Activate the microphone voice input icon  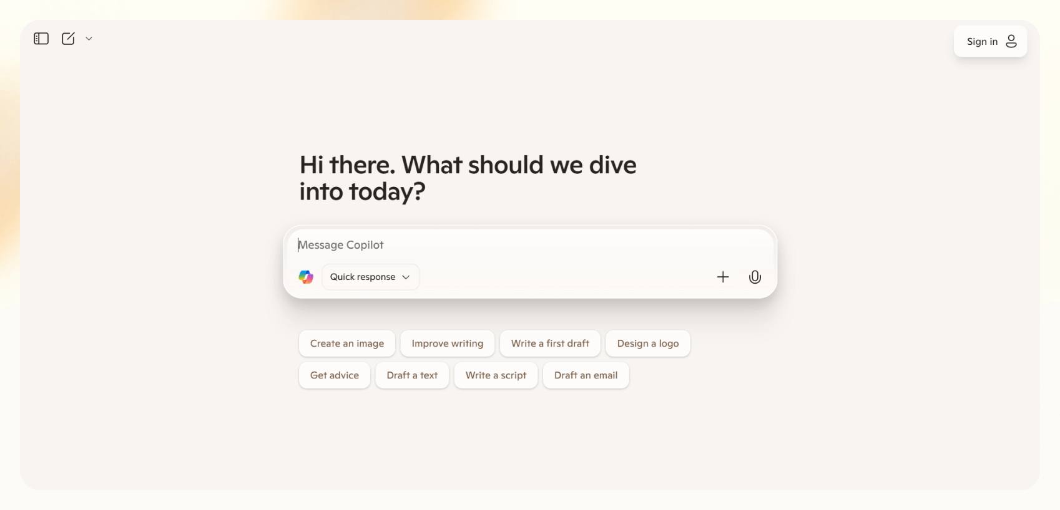pyautogui.click(x=755, y=277)
